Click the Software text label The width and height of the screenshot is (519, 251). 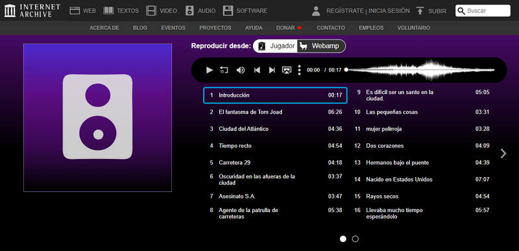tap(252, 11)
